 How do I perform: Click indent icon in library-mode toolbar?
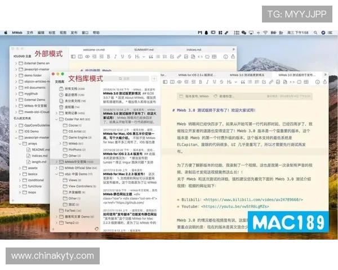click(x=194, y=82)
